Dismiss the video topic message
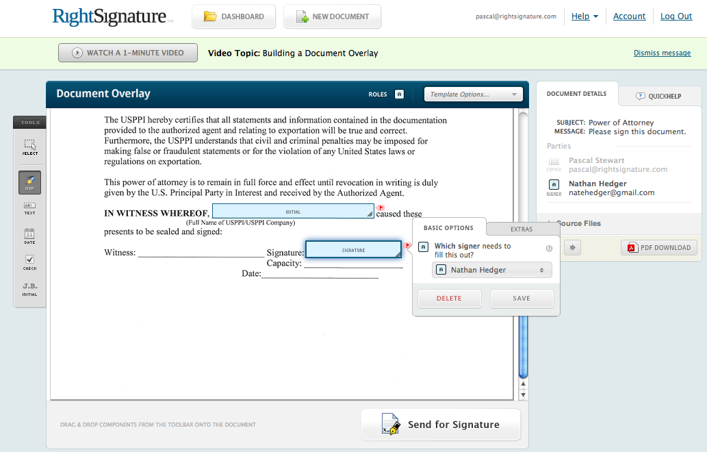This screenshot has height=452, width=707. [x=662, y=53]
